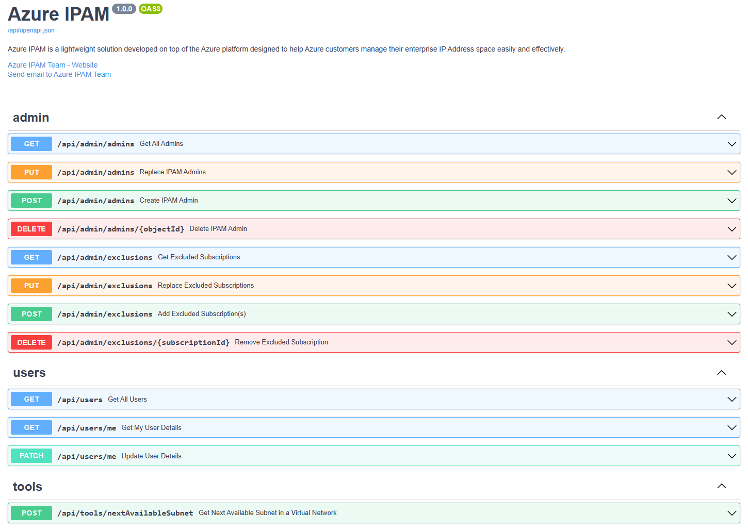Click the tools section heading
This screenshot has width=748, height=530.
[27, 487]
